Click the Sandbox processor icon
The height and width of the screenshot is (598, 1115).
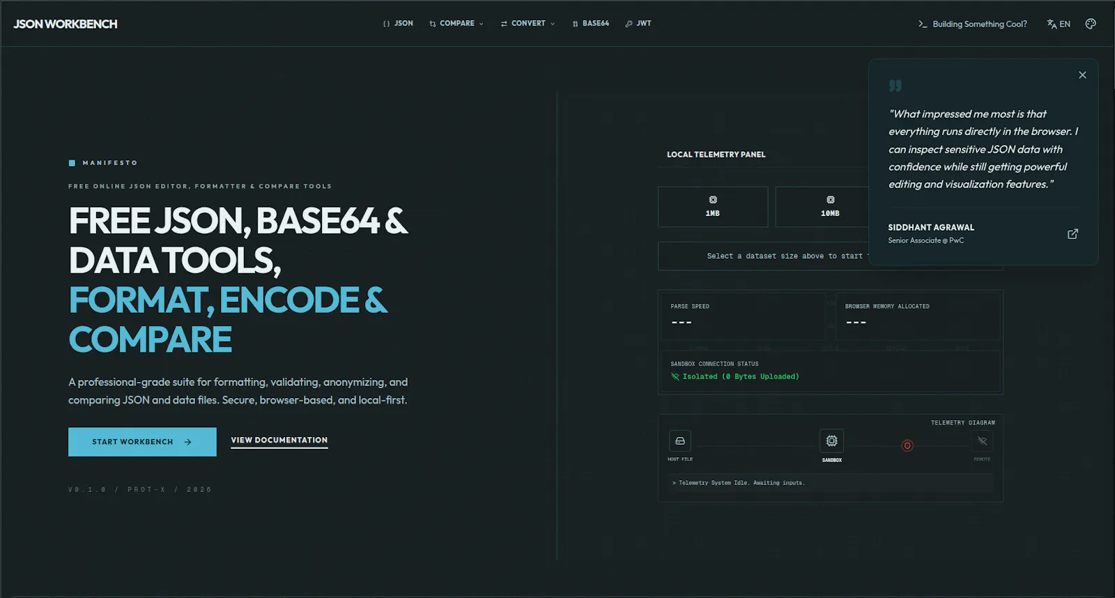pos(832,440)
